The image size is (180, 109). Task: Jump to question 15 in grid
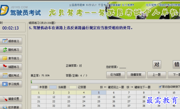99,97
